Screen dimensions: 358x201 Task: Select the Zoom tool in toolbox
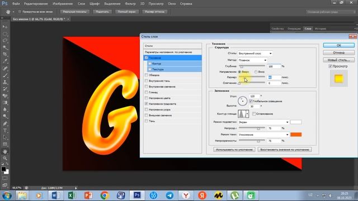click(x=5, y=158)
